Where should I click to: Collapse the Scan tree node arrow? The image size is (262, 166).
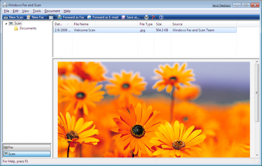(6, 24)
